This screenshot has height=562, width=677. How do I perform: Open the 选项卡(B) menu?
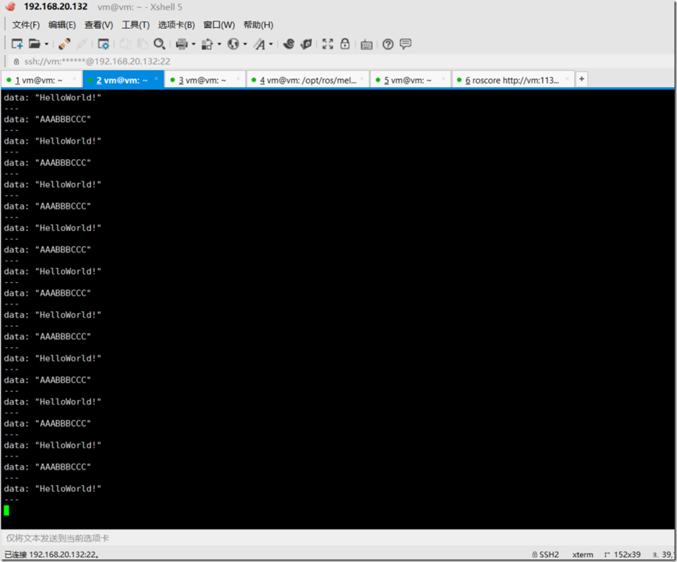pyautogui.click(x=177, y=25)
